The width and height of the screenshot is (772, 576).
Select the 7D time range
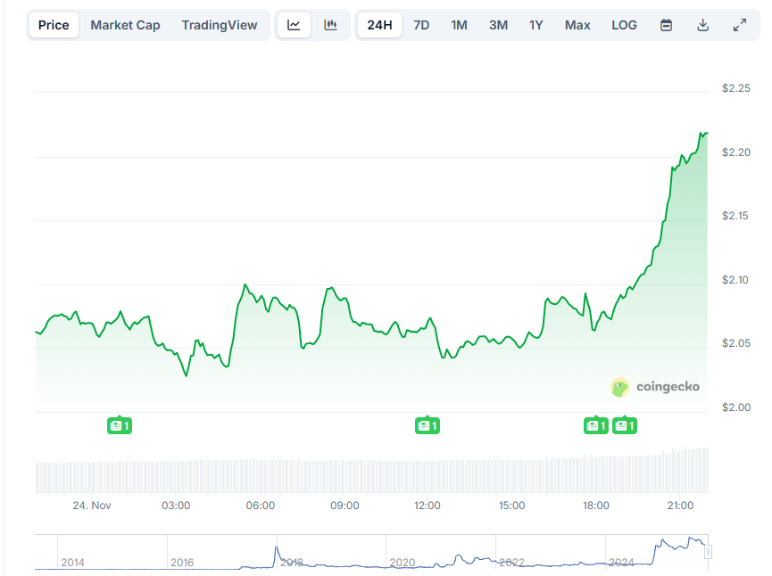click(x=421, y=25)
